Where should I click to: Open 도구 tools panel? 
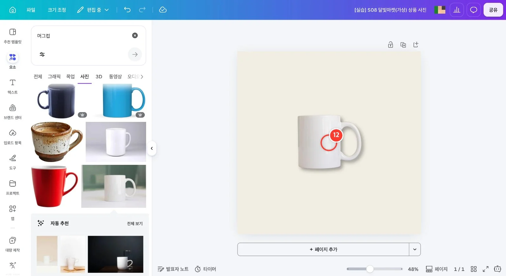click(13, 162)
